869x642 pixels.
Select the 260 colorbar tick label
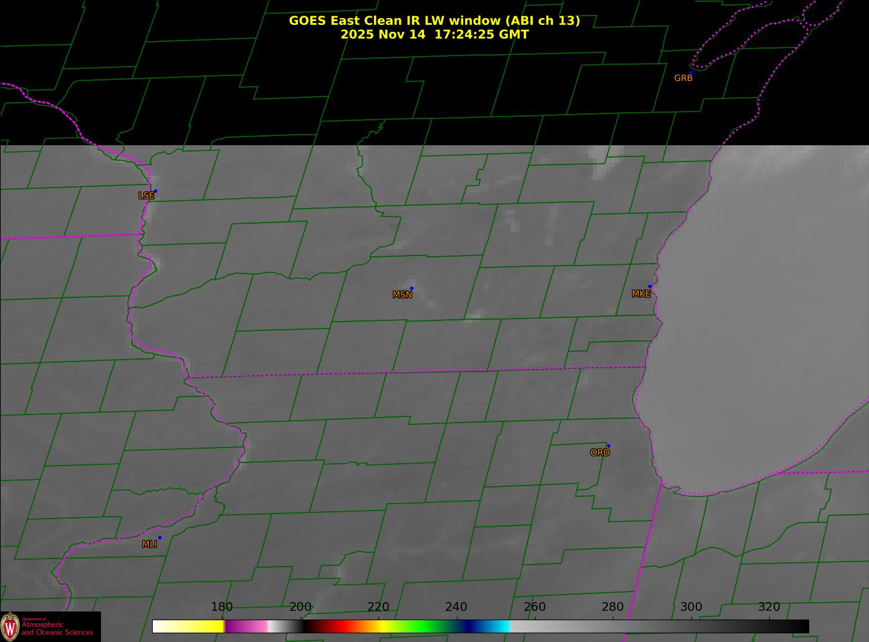click(x=535, y=607)
